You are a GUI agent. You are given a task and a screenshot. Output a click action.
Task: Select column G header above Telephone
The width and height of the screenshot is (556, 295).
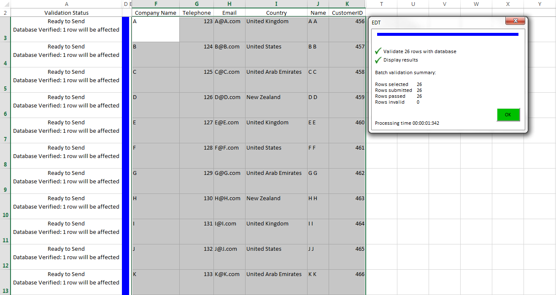(x=197, y=4)
